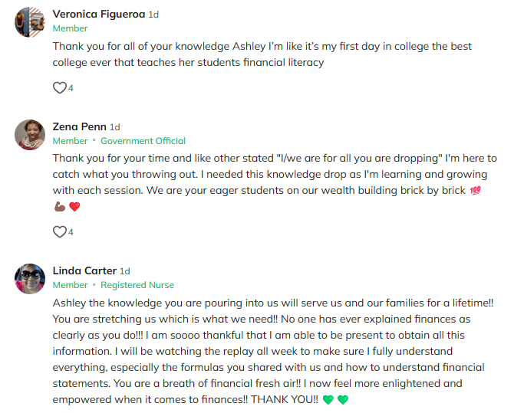Open Veronica Figueroa's profile via her name
The width and height of the screenshot is (514, 413).
tap(94, 15)
